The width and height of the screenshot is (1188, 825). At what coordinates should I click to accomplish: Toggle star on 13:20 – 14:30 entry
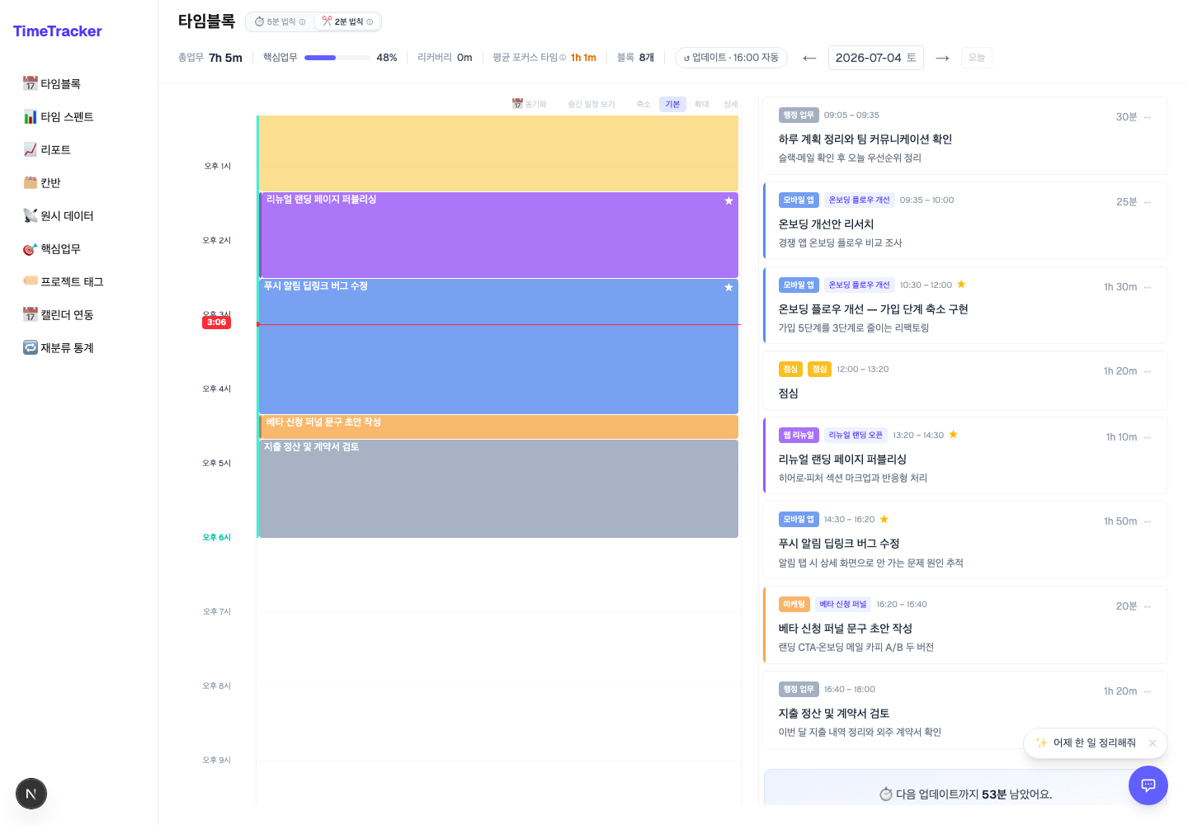tap(953, 435)
